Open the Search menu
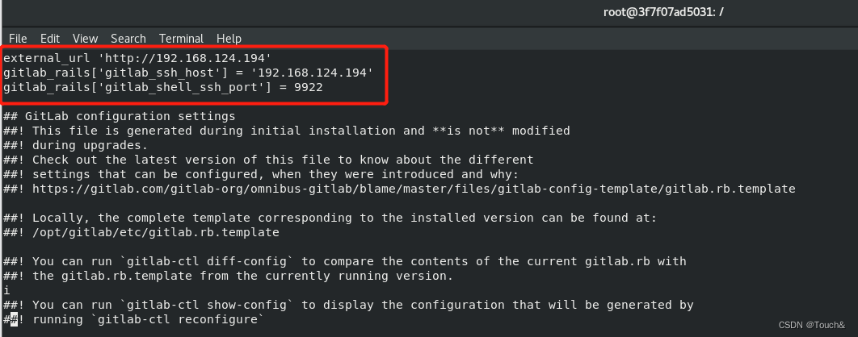Viewport: 858px width, 337px height. pos(128,39)
